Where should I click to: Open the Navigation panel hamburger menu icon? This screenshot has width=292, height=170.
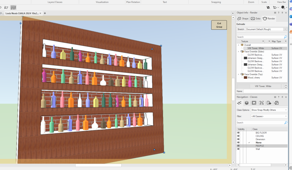tap(275, 97)
